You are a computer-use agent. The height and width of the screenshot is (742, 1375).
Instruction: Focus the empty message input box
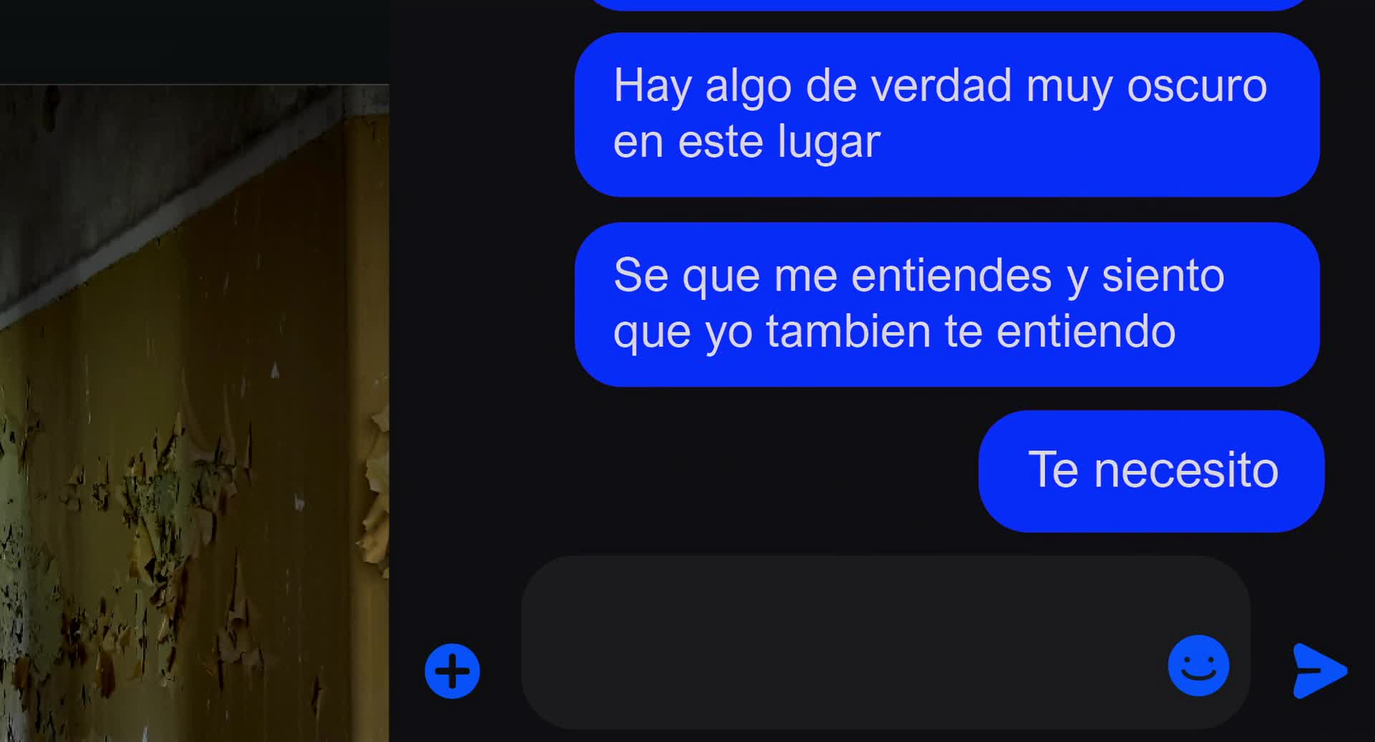[886, 642]
